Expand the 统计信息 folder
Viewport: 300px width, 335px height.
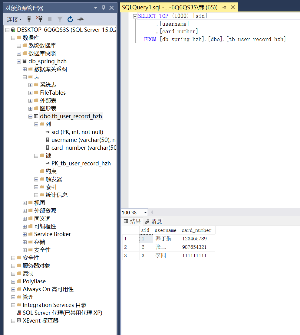36,195
